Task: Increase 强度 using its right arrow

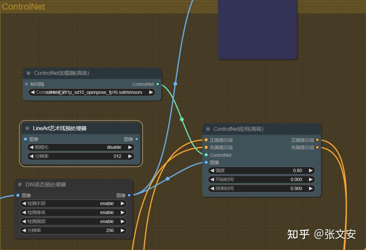Action: 310,170
